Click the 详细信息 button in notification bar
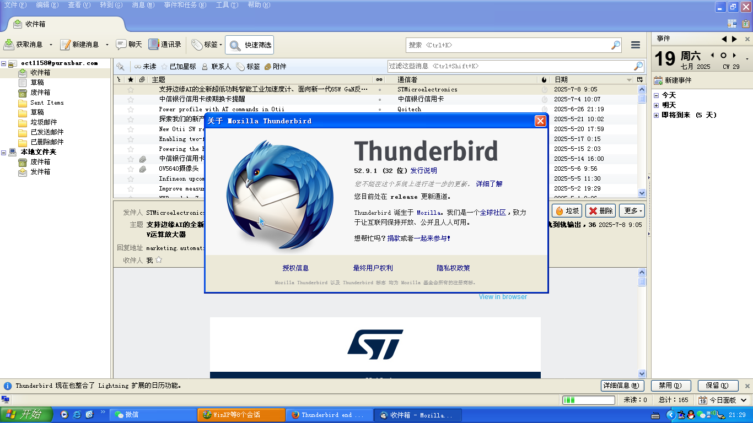753x423 pixels. (622, 386)
